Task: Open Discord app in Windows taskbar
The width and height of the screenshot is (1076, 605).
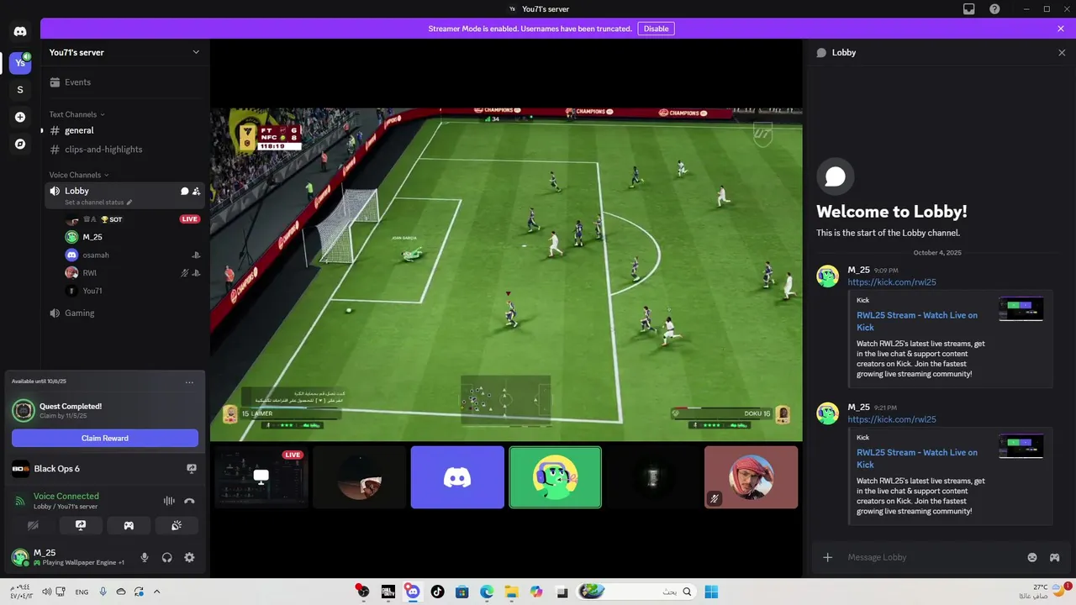Action: click(x=413, y=592)
